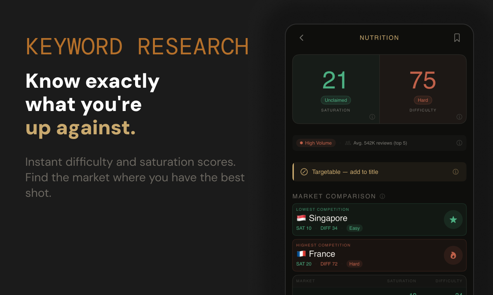The image size is (493, 295).
Task: Open info icon in Difficulty card
Action: [x=459, y=117]
